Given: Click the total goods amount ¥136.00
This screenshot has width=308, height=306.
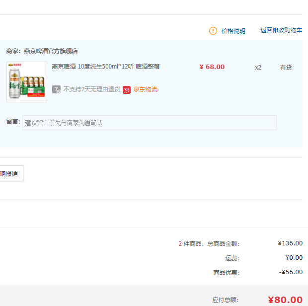Looking at the screenshot, I should pyautogui.click(x=290, y=243).
